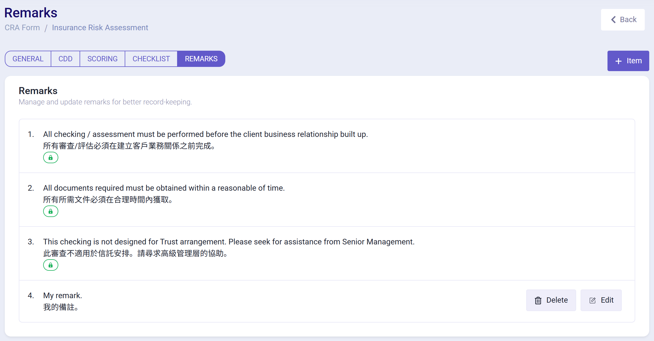Go to the SCORING tab
This screenshot has width=654, height=341.
(x=102, y=59)
